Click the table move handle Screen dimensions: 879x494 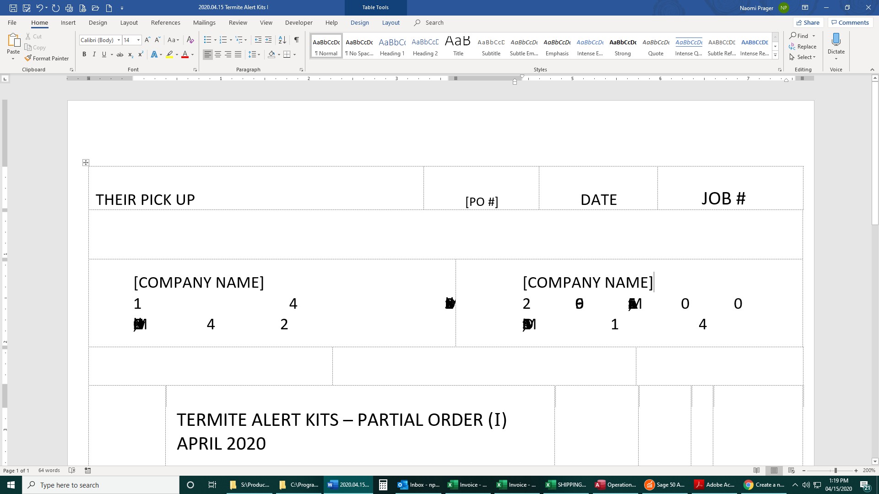coord(86,162)
